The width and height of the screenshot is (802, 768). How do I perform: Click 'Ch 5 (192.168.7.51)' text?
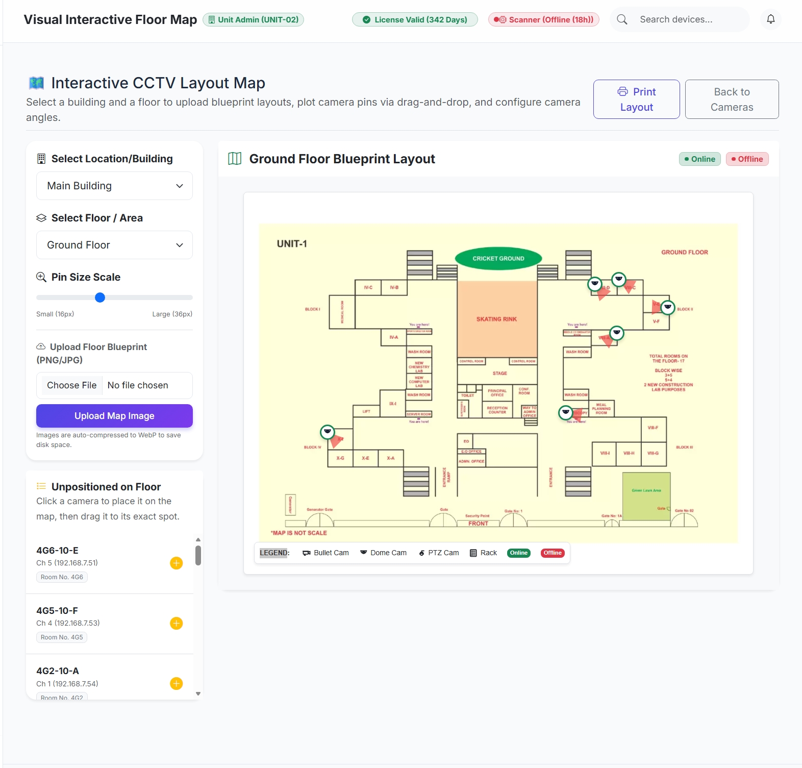tap(67, 563)
